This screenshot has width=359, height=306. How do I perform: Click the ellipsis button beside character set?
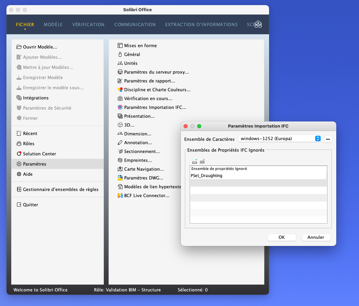pyautogui.click(x=328, y=139)
